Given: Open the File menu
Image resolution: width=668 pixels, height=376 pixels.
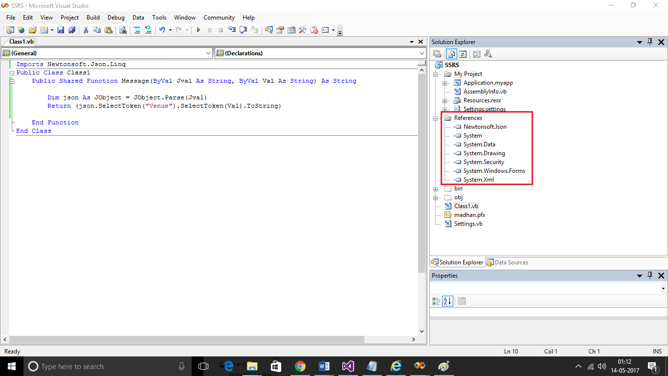Looking at the screenshot, I should click(11, 17).
